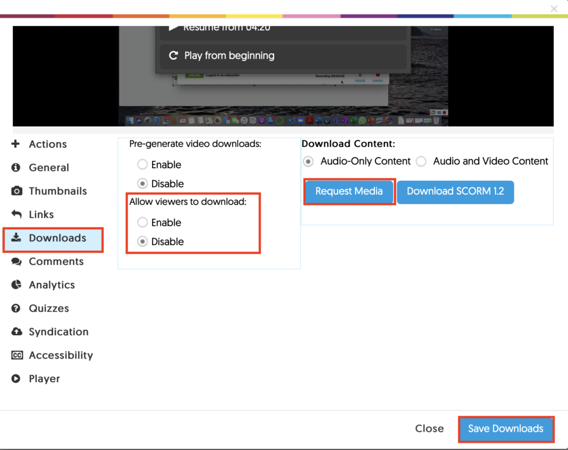Choose Audio and Video Content option
The width and height of the screenshot is (568, 450).
421,161
